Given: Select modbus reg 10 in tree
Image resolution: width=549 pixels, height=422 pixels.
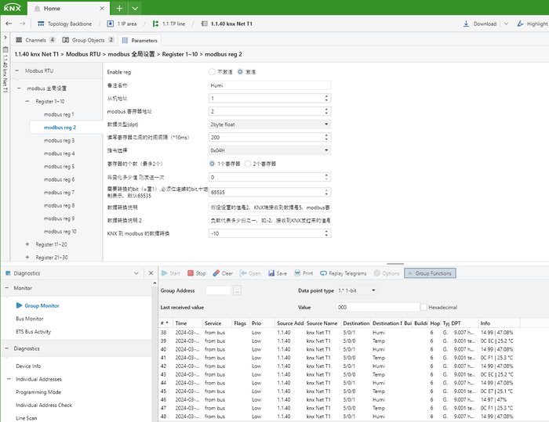Looking at the screenshot, I should 60,232.
